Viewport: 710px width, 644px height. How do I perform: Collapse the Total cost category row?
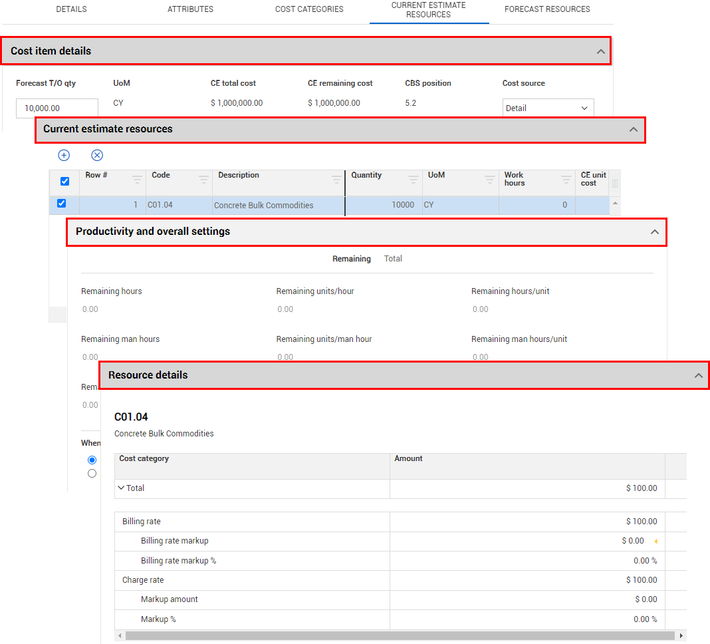click(121, 488)
